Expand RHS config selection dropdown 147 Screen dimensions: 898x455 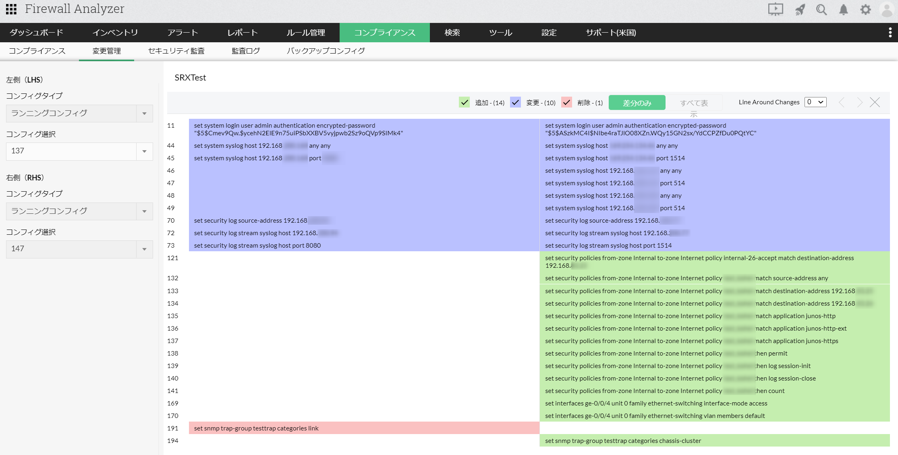pos(144,249)
